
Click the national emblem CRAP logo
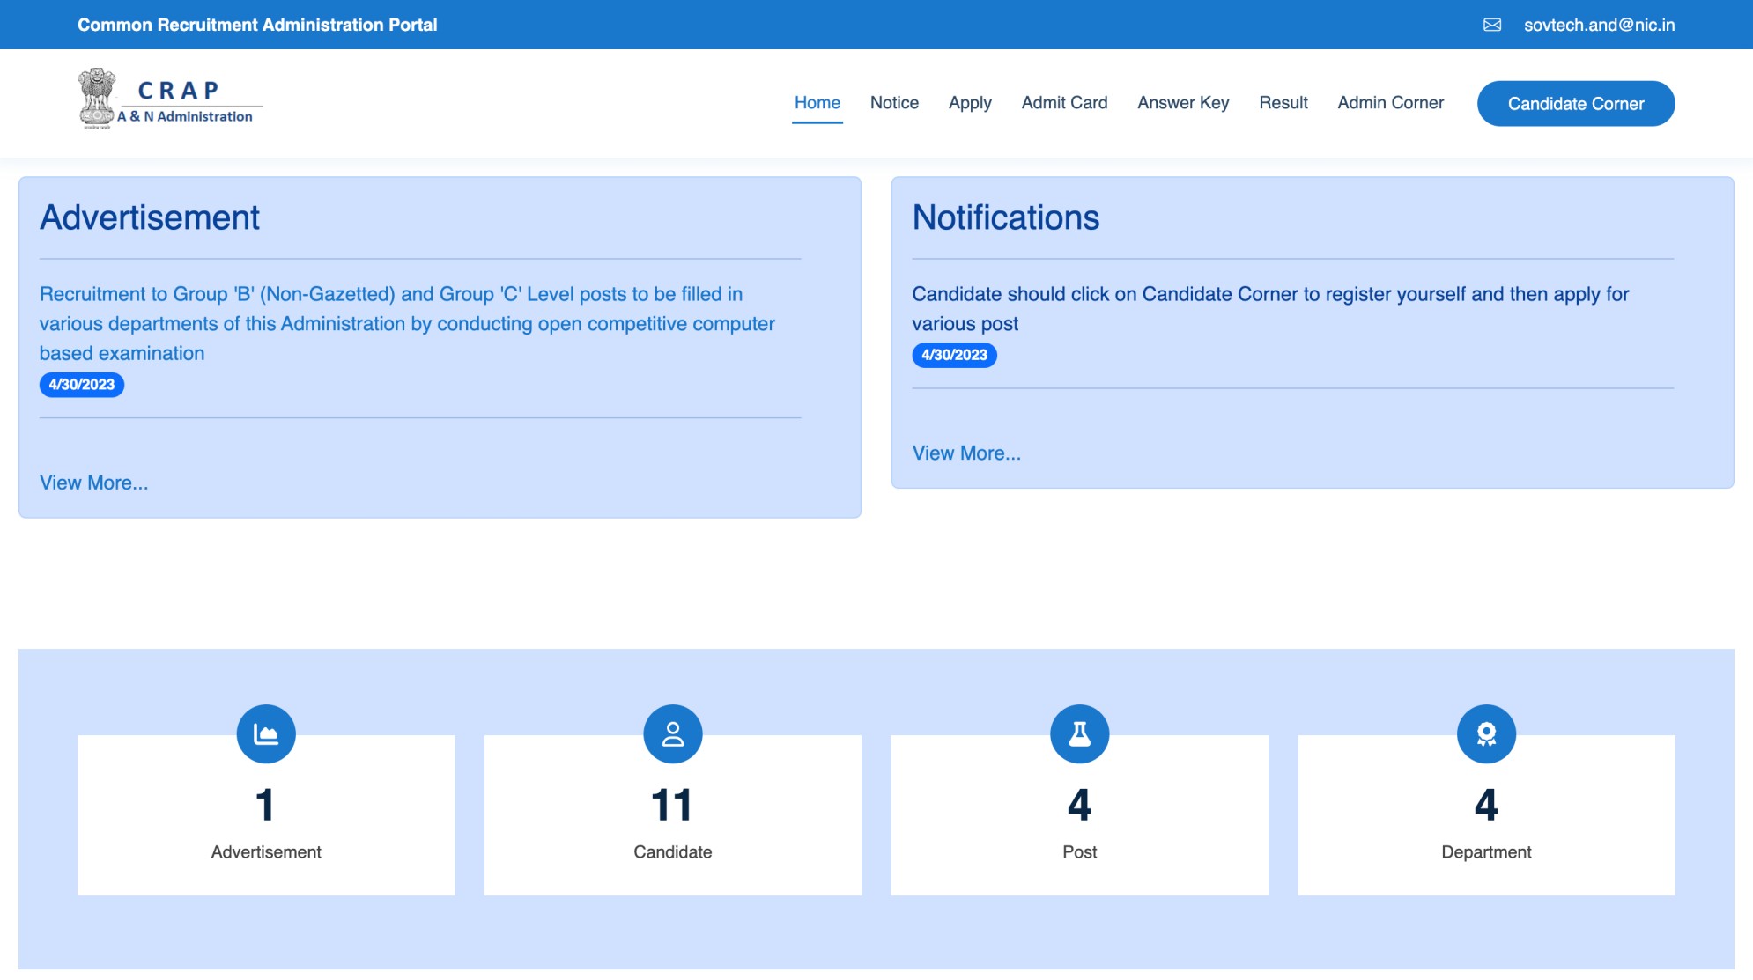click(x=170, y=99)
